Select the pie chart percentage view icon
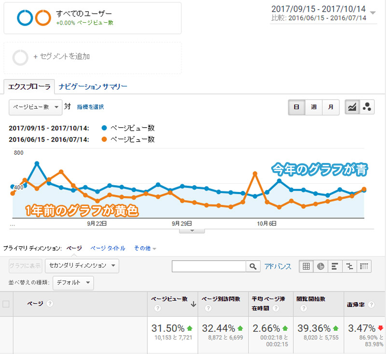This screenshot has width=386, height=354. tap(320, 266)
